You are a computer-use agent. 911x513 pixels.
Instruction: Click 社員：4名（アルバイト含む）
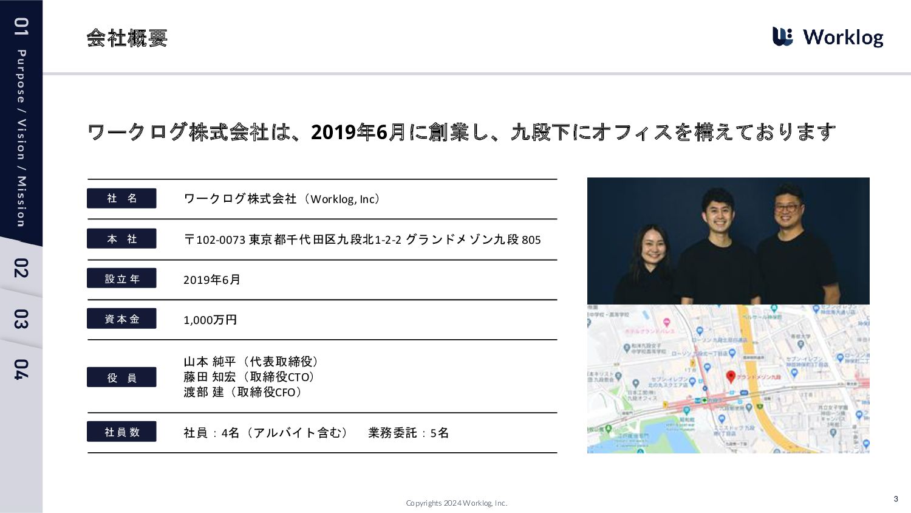(x=267, y=433)
